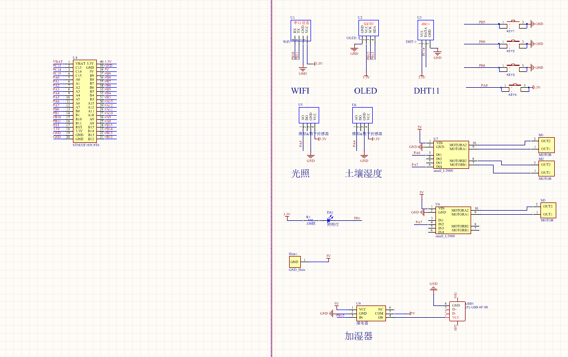Click the PC14 net label under DHT11 module

(424, 51)
